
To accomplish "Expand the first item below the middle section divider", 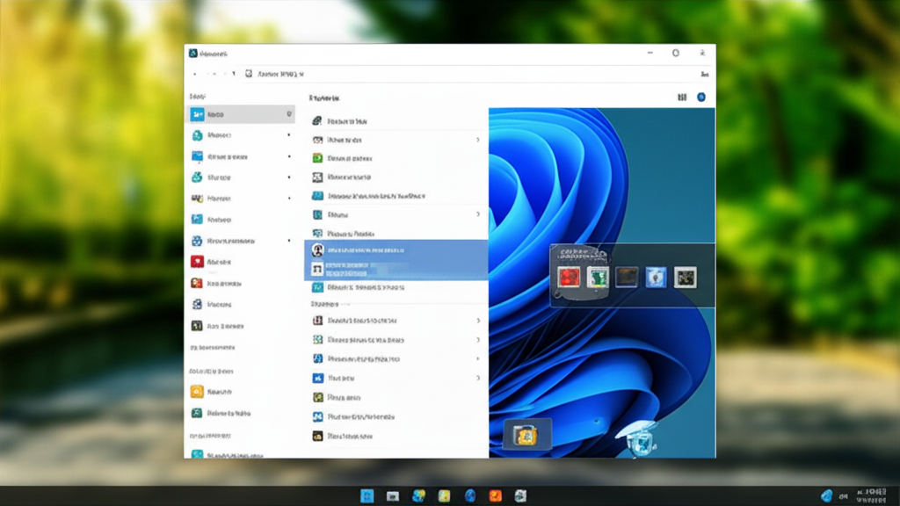I will (478, 321).
